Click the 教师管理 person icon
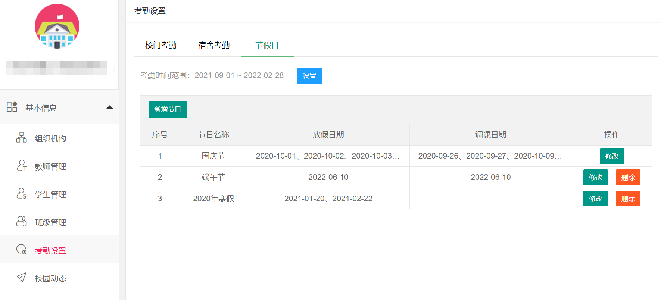Viewport: 661px width, 300px height. (22, 166)
